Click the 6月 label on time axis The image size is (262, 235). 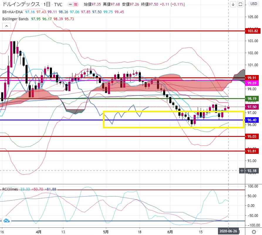(170, 232)
